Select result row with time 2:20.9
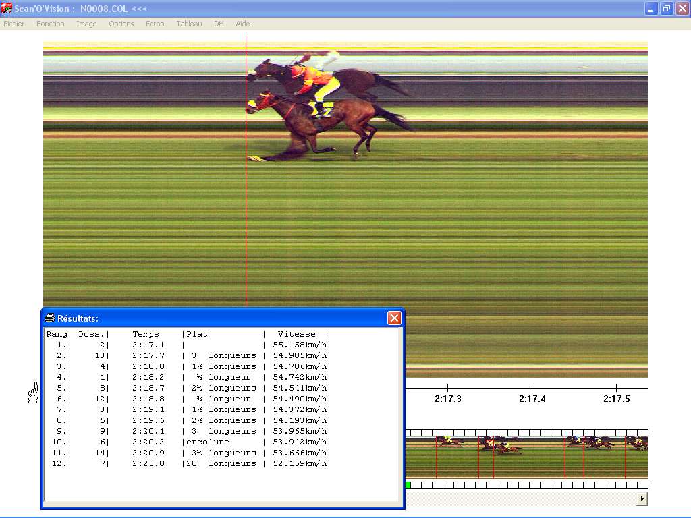Viewport: 691px width, 518px height. [x=188, y=453]
